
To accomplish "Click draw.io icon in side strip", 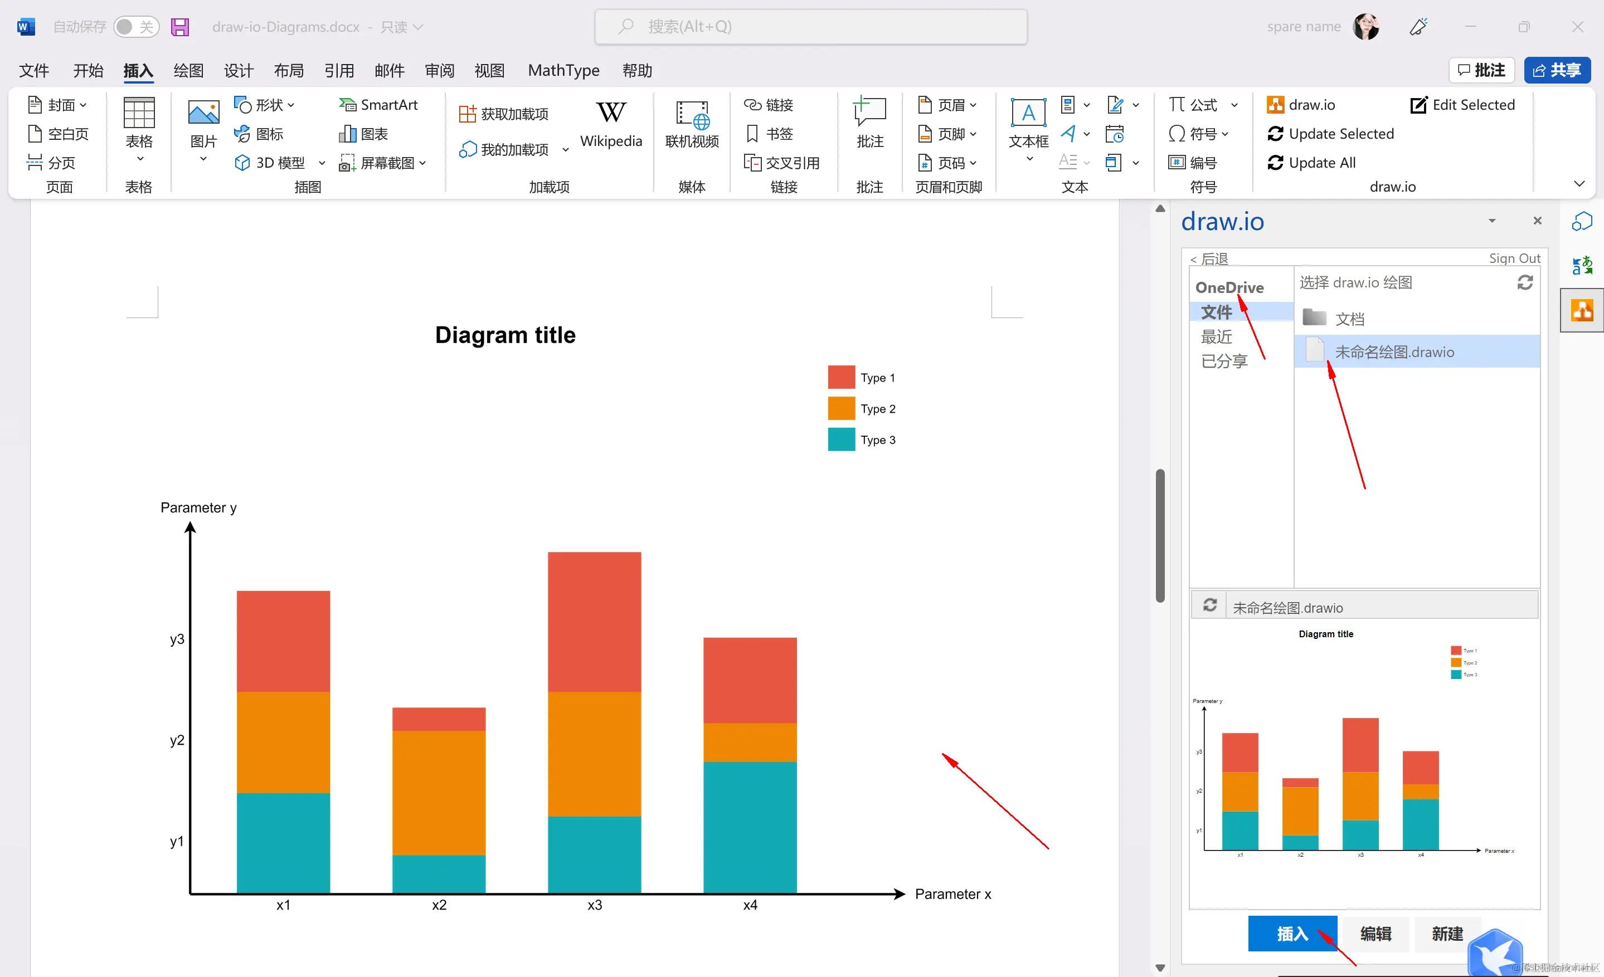I will click(x=1581, y=311).
